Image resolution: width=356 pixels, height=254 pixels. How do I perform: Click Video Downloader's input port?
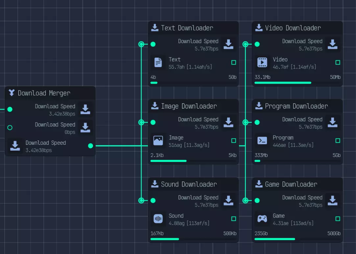(257, 44)
